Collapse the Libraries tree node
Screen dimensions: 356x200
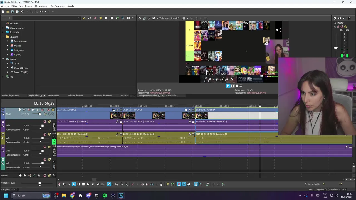tap(3, 37)
